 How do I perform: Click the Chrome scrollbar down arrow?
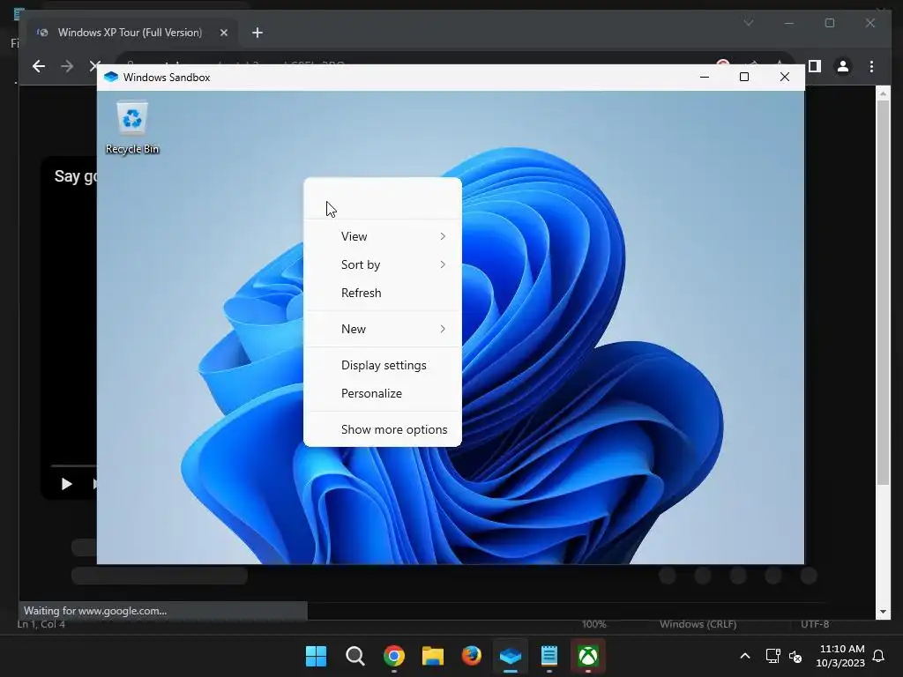click(883, 612)
